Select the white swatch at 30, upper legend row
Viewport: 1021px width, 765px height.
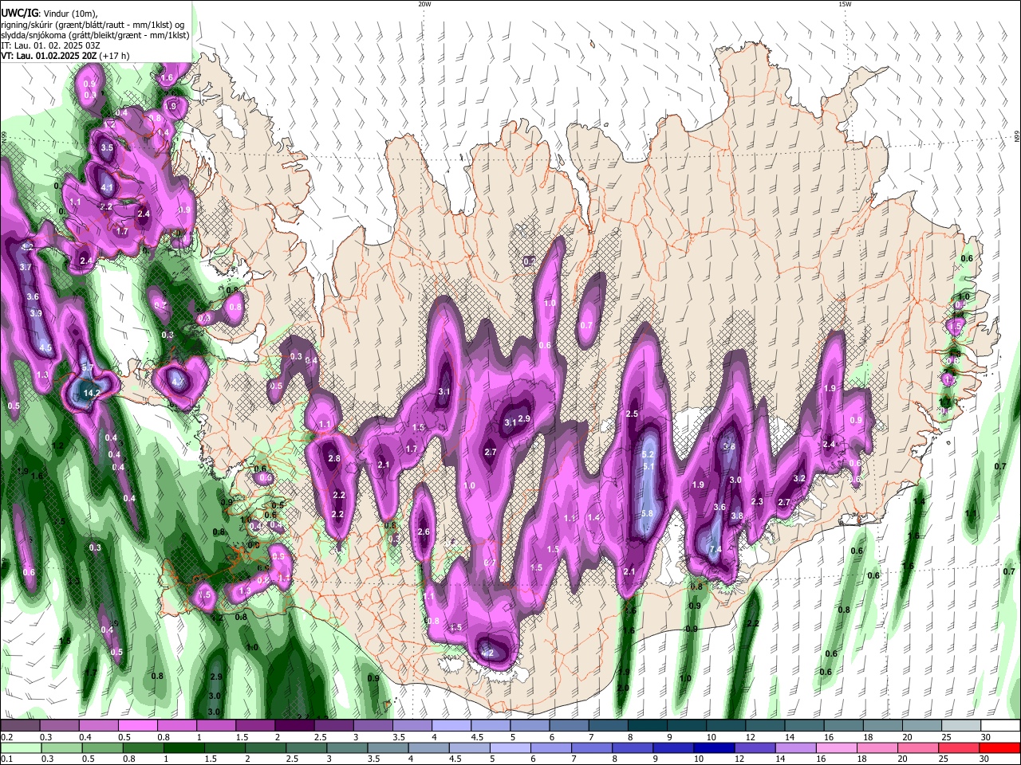[999, 726]
